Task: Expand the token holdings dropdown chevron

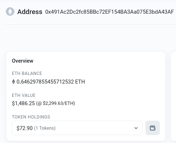Action: click(136, 128)
